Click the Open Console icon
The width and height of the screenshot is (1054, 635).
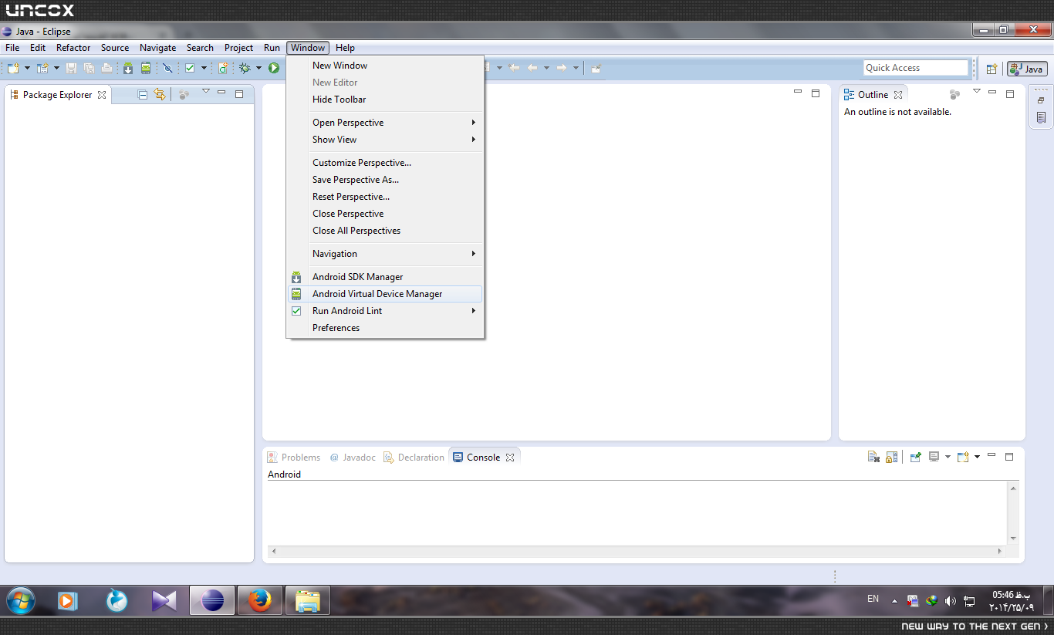point(963,457)
